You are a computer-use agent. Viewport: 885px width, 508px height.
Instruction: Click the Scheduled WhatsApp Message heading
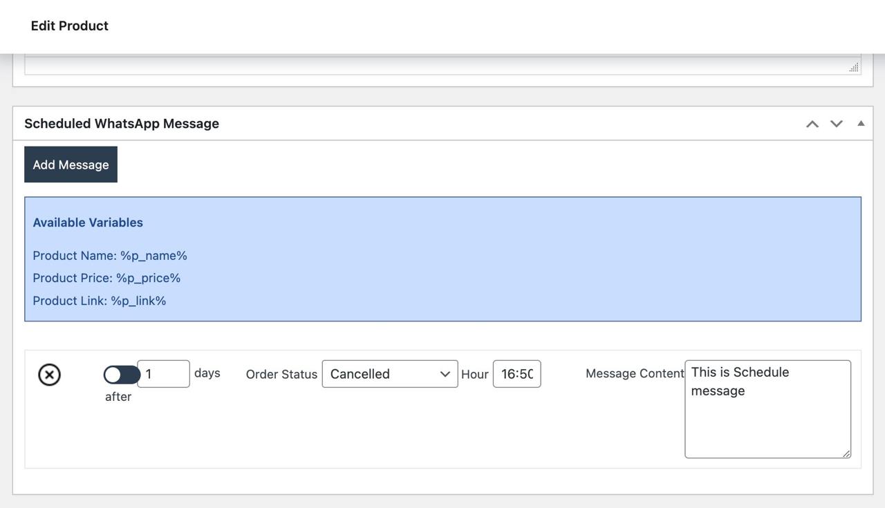(x=122, y=124)
